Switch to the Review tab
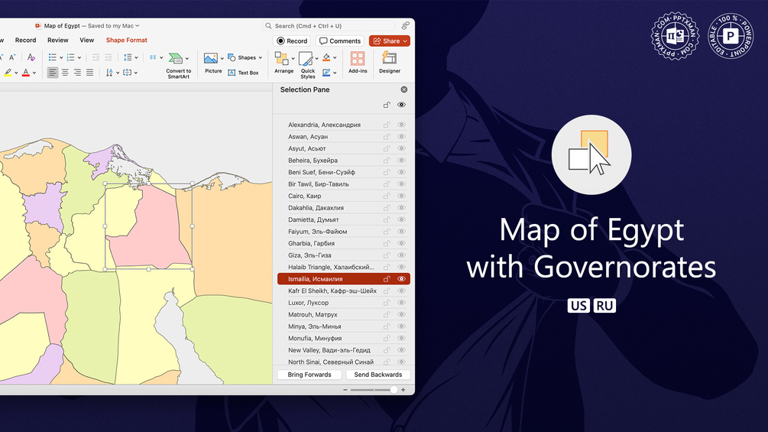768x432 pixels. [58, 41]
